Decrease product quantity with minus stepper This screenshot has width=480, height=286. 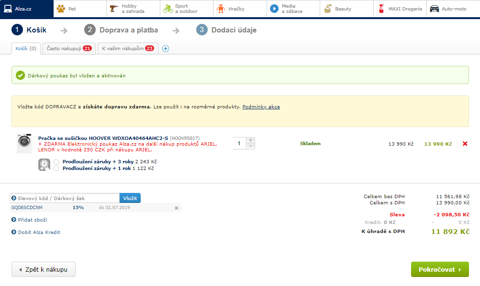[x=250, y=147]
